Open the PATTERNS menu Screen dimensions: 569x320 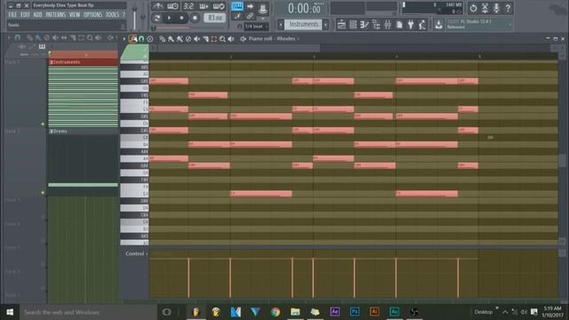(x=55, y=15)
